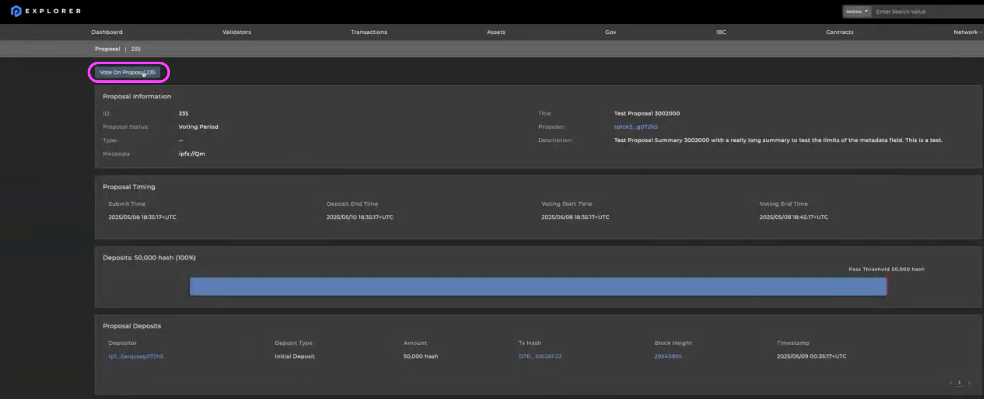Image resolution: width=984 pixels, height=399 pixels.
Task: Open the Dashboard menu item
Action: click(x=107, y=32)
